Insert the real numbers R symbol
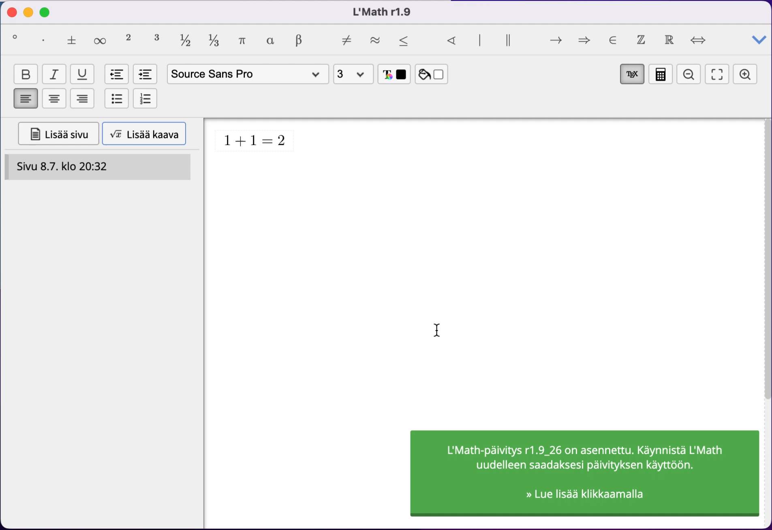The image size is (772, 530). click(670, 40)
